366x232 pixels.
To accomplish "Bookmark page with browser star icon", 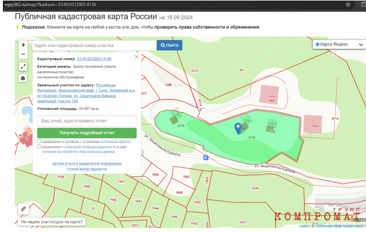I will tap(348, 5).
